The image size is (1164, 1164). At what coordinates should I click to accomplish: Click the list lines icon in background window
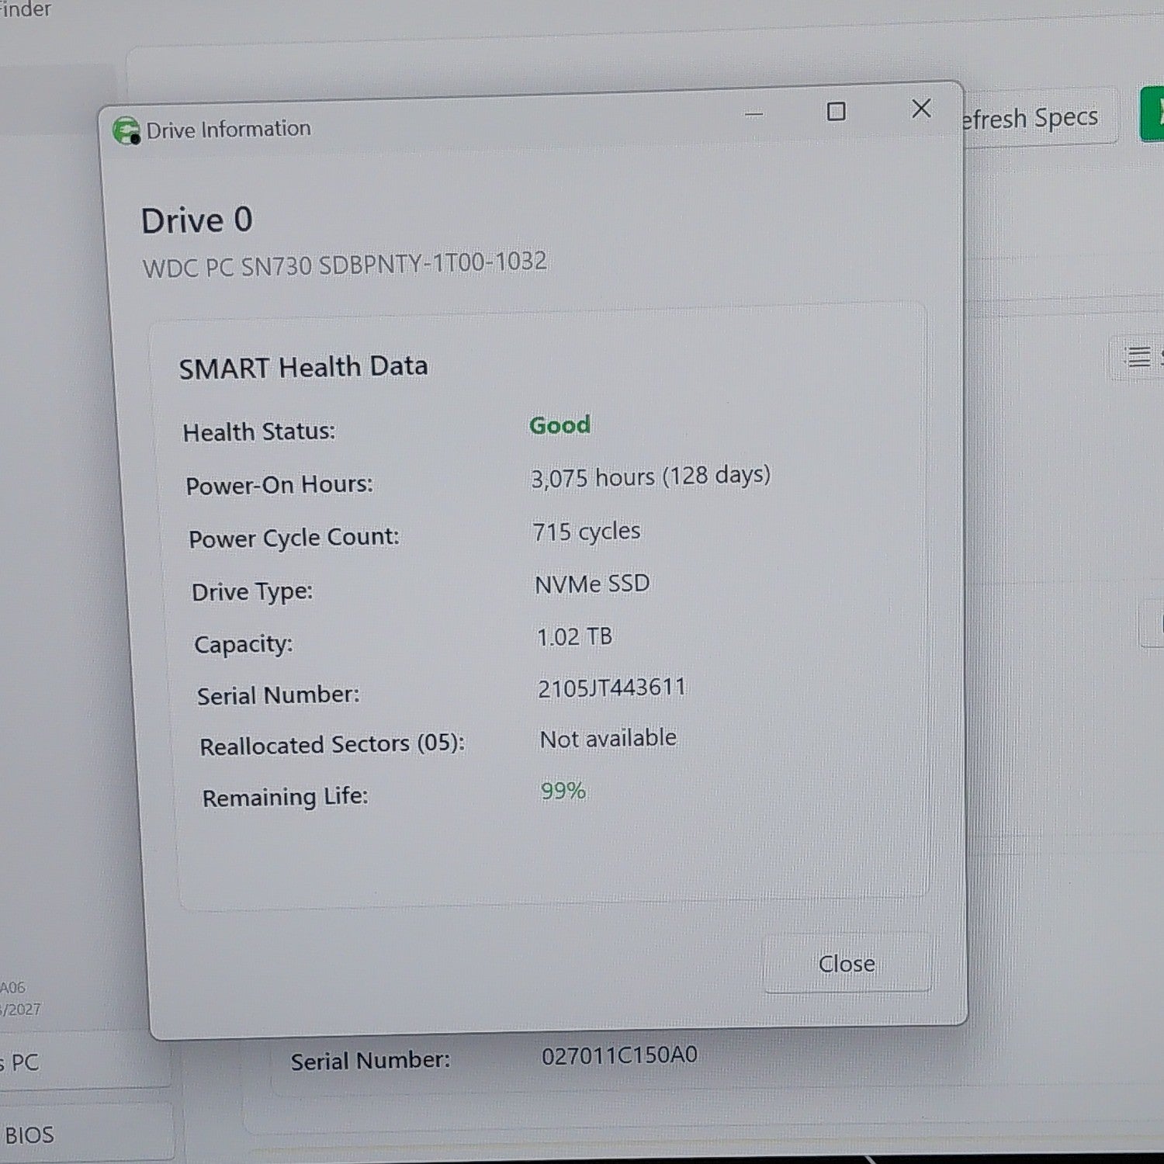click(1138, 357)
